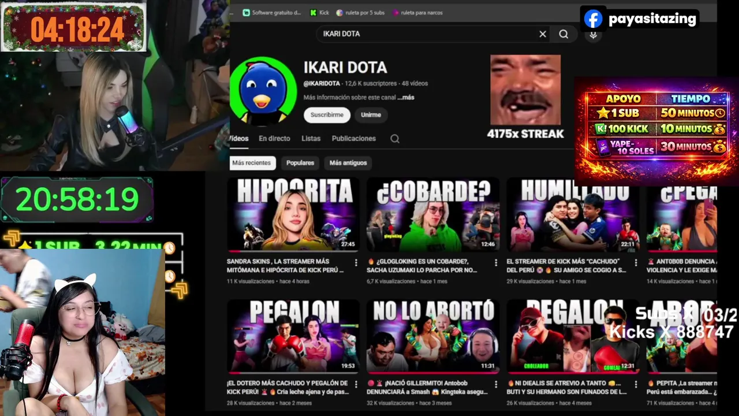This screenshot has height=416, width=739.
Task: Open EL STREAMER DE KICK MÁS CACHUDO title
Action: (566, 266)
